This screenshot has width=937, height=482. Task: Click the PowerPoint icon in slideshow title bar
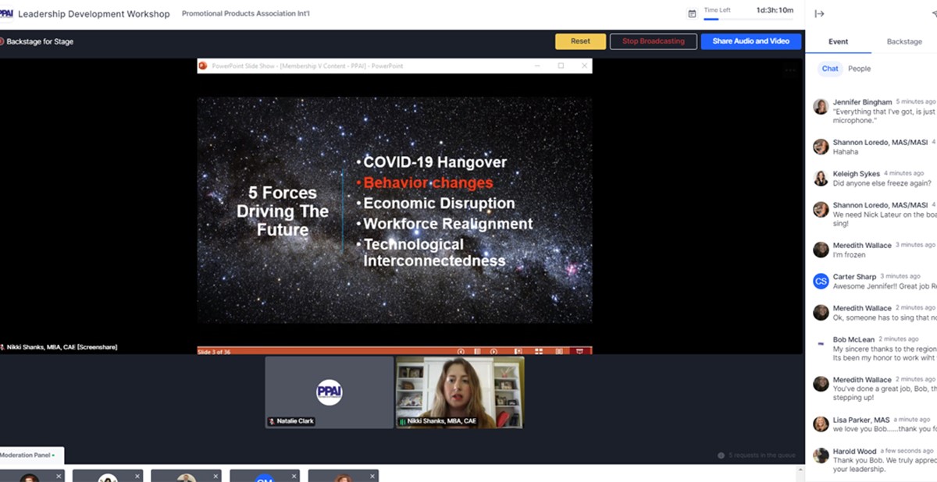[x=203, y=66]
